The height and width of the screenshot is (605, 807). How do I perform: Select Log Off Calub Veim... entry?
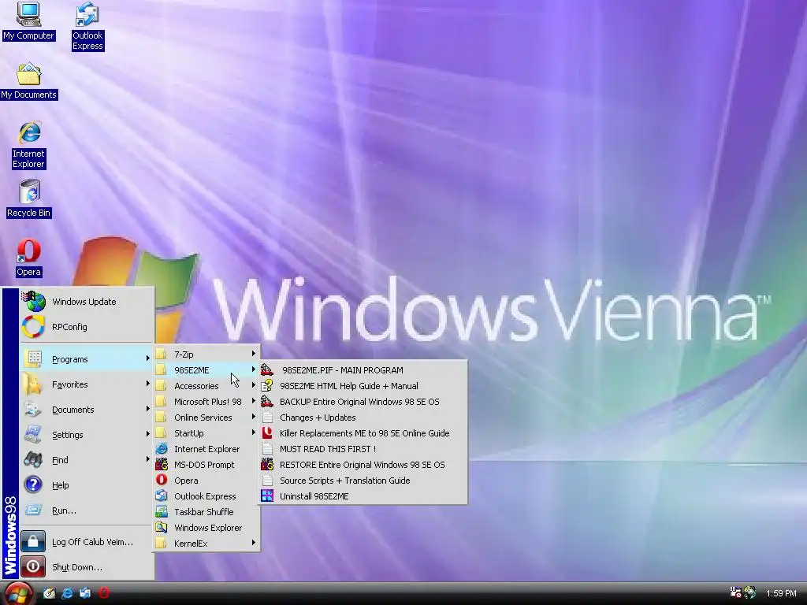click(x=87, y=542)
